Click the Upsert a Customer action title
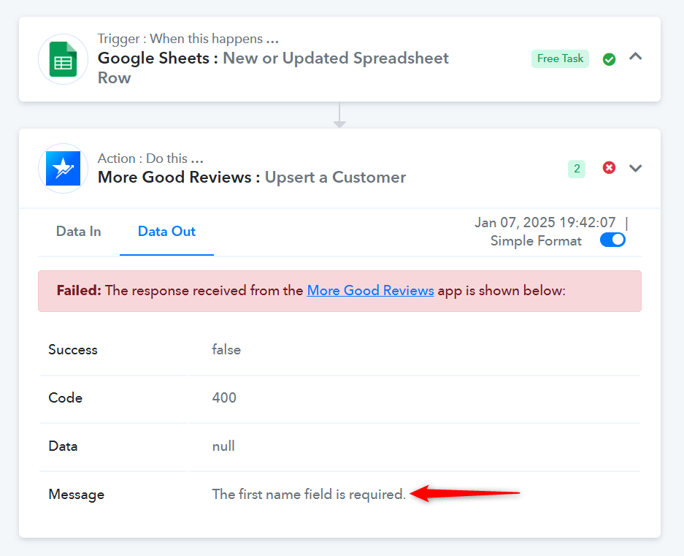 coord(252,177)
